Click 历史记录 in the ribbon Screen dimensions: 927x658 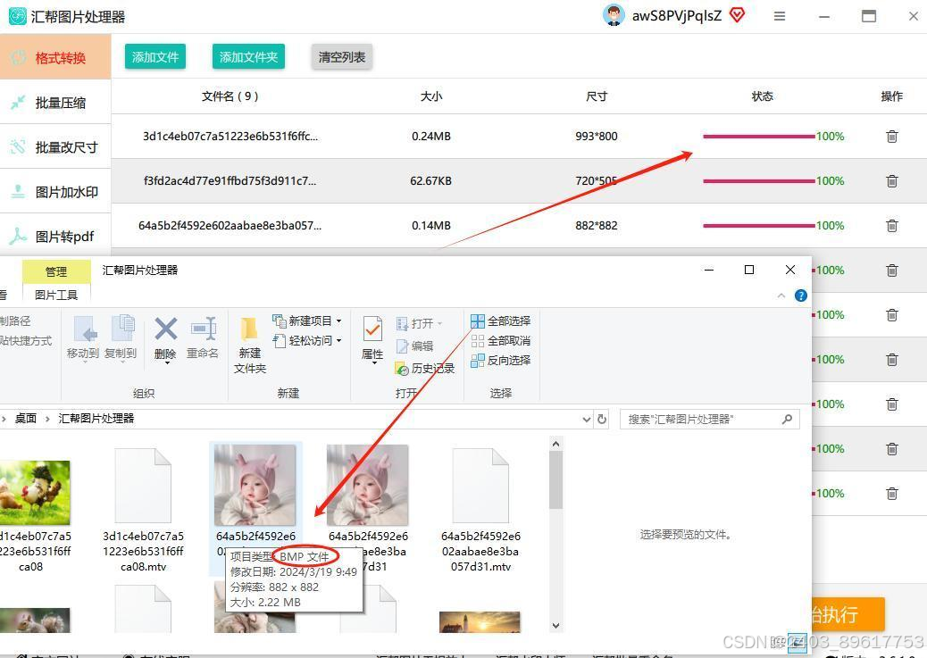425,369
